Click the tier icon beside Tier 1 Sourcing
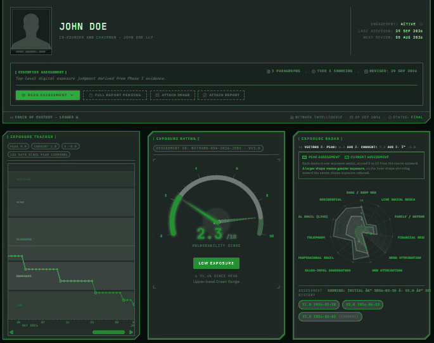The height and width of the screenshot is (343, 434). tap(314, 72)
